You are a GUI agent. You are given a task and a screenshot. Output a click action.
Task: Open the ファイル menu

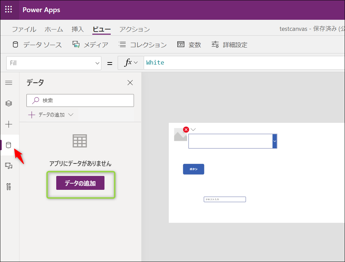[24, 29]
